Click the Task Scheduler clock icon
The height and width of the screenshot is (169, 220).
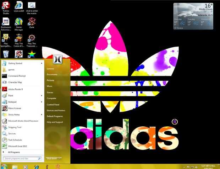click(x=5, y=140)
